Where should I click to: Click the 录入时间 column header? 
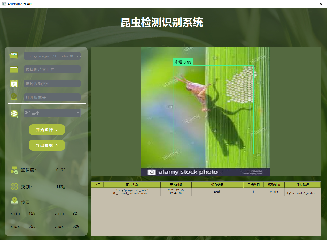[176, 185]
